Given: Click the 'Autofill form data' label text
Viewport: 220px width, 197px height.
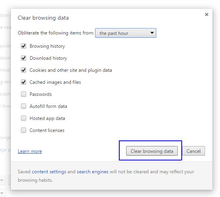Looking at the screenshot, I should point(48,106).
